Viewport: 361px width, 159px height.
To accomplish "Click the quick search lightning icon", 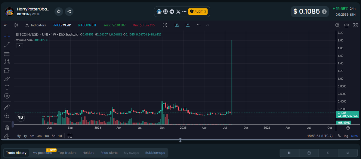I will (337, 25).
